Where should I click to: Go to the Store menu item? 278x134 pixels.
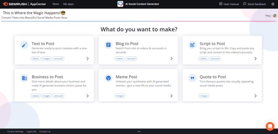tap(56, 4)
